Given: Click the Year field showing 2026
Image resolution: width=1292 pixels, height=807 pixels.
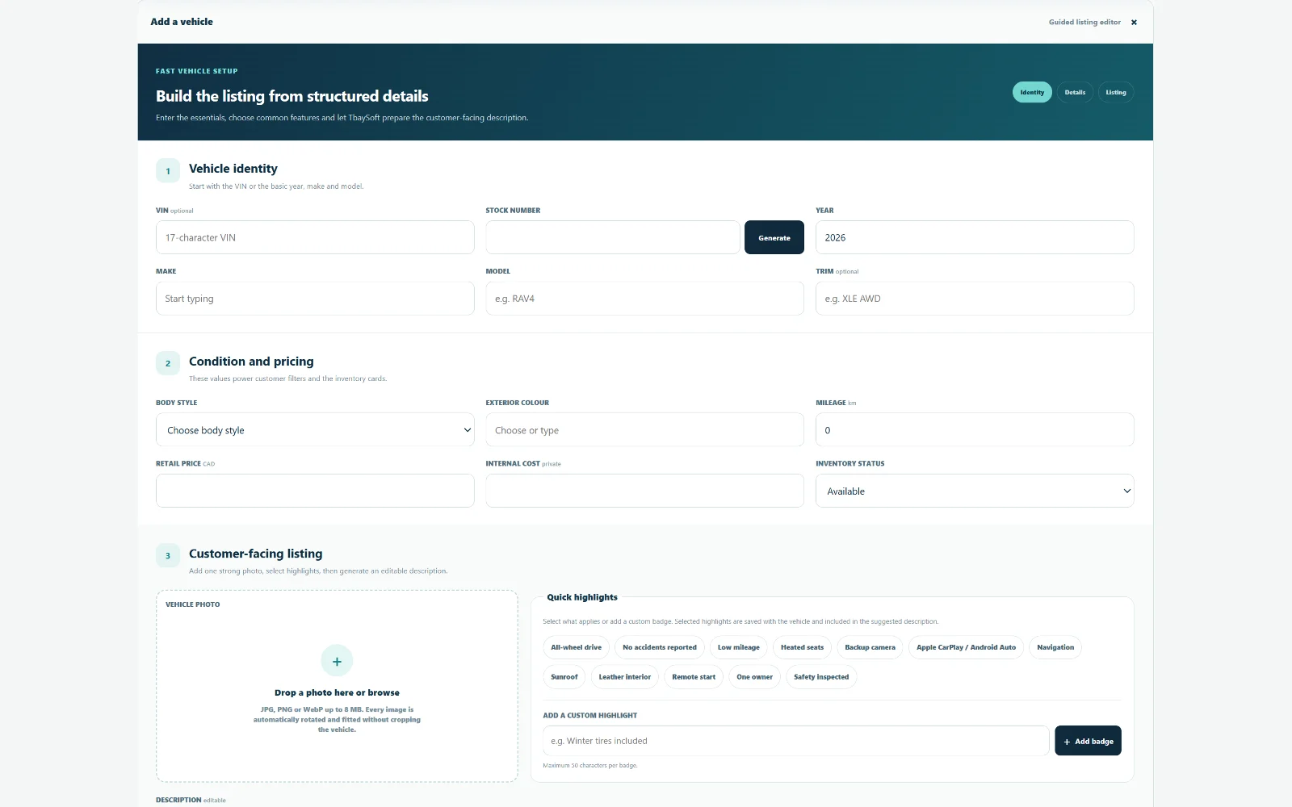Looking at the screenshot, I should 975,237.
